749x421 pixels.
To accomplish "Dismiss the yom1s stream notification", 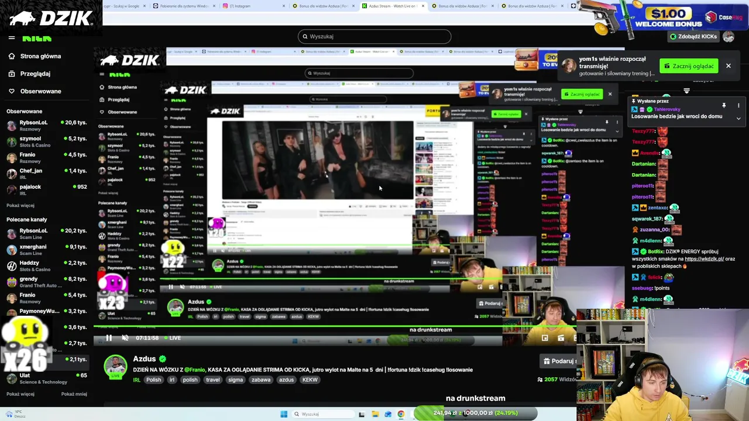I will point(729,66).
